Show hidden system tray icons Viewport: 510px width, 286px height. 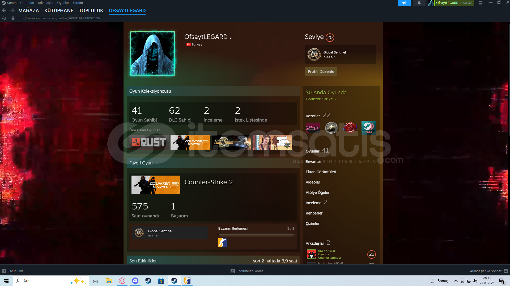[x=456, y=281]
